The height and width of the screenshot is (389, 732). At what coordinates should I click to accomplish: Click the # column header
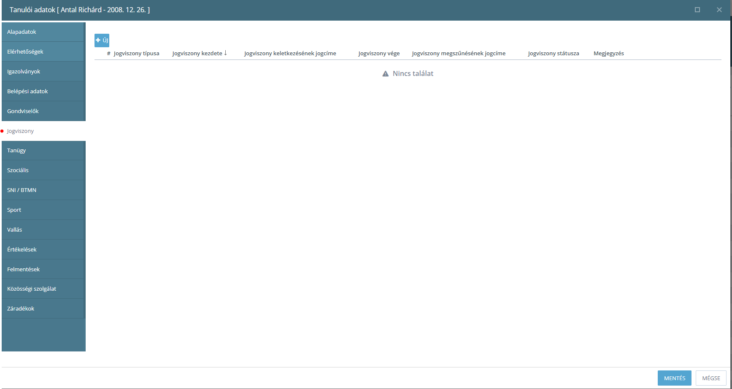click(108, 54)
